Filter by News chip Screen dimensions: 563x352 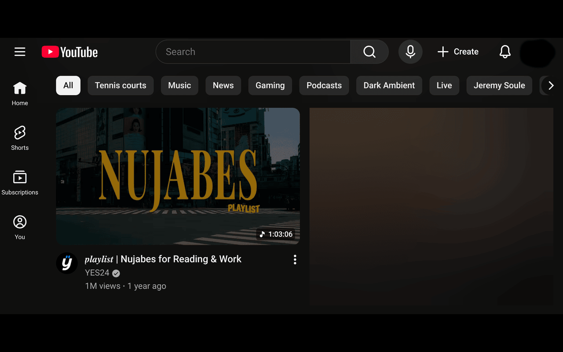tap(223, 85)
